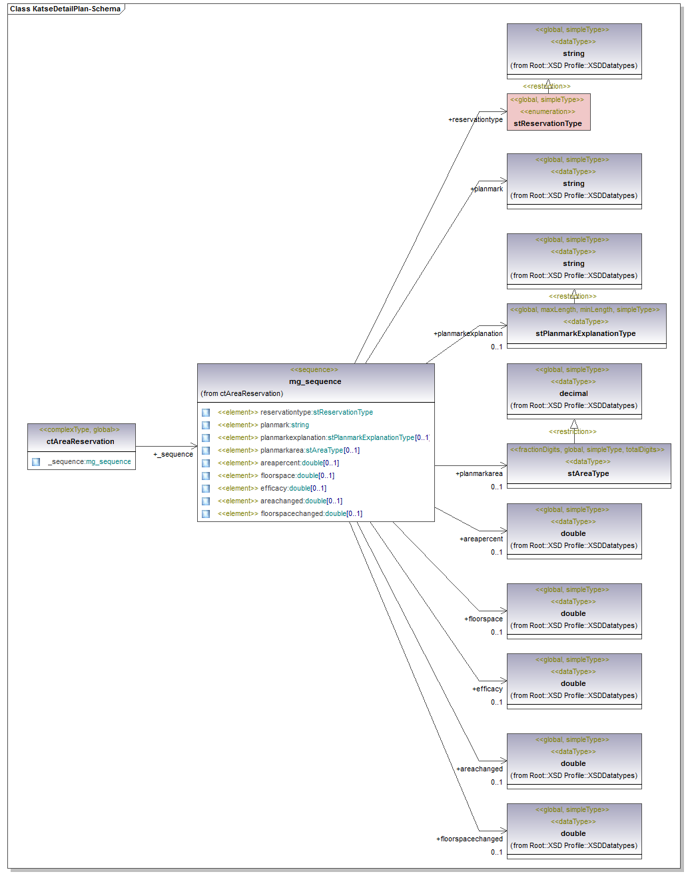Image resolution: width=698 pixels, height=882 pixels.
Task: Click the icon beside reservationtype element
Action: click(206, 413)
